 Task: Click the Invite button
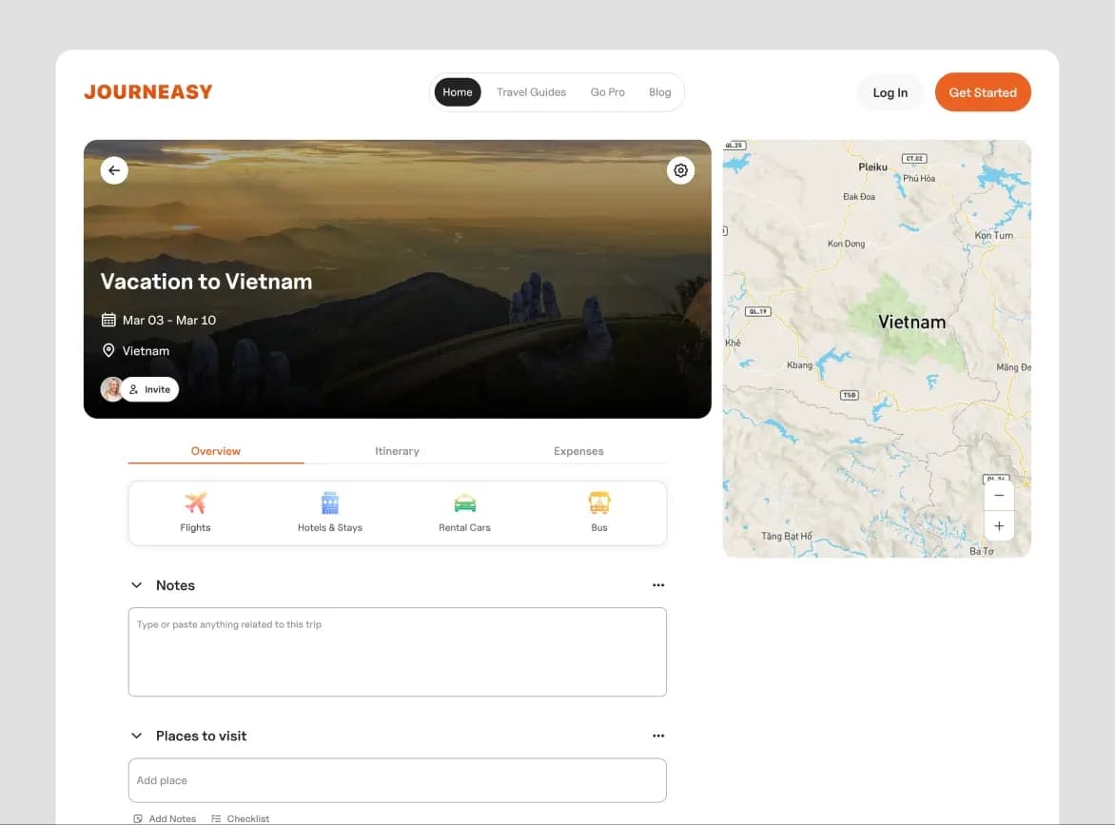[x=150, y=389]
